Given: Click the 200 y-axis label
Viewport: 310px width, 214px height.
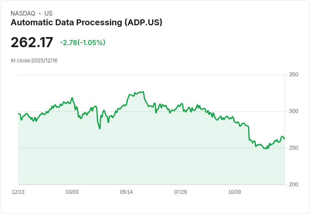Looking at the screenshot, I should (x=294, y=185).
